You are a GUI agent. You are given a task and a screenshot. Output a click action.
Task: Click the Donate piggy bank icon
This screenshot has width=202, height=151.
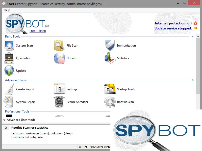pyautogui.click(x=60, y=58)
